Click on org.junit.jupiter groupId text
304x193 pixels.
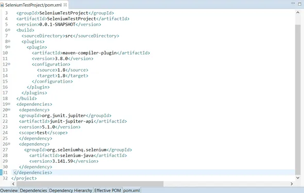[64, 115]
